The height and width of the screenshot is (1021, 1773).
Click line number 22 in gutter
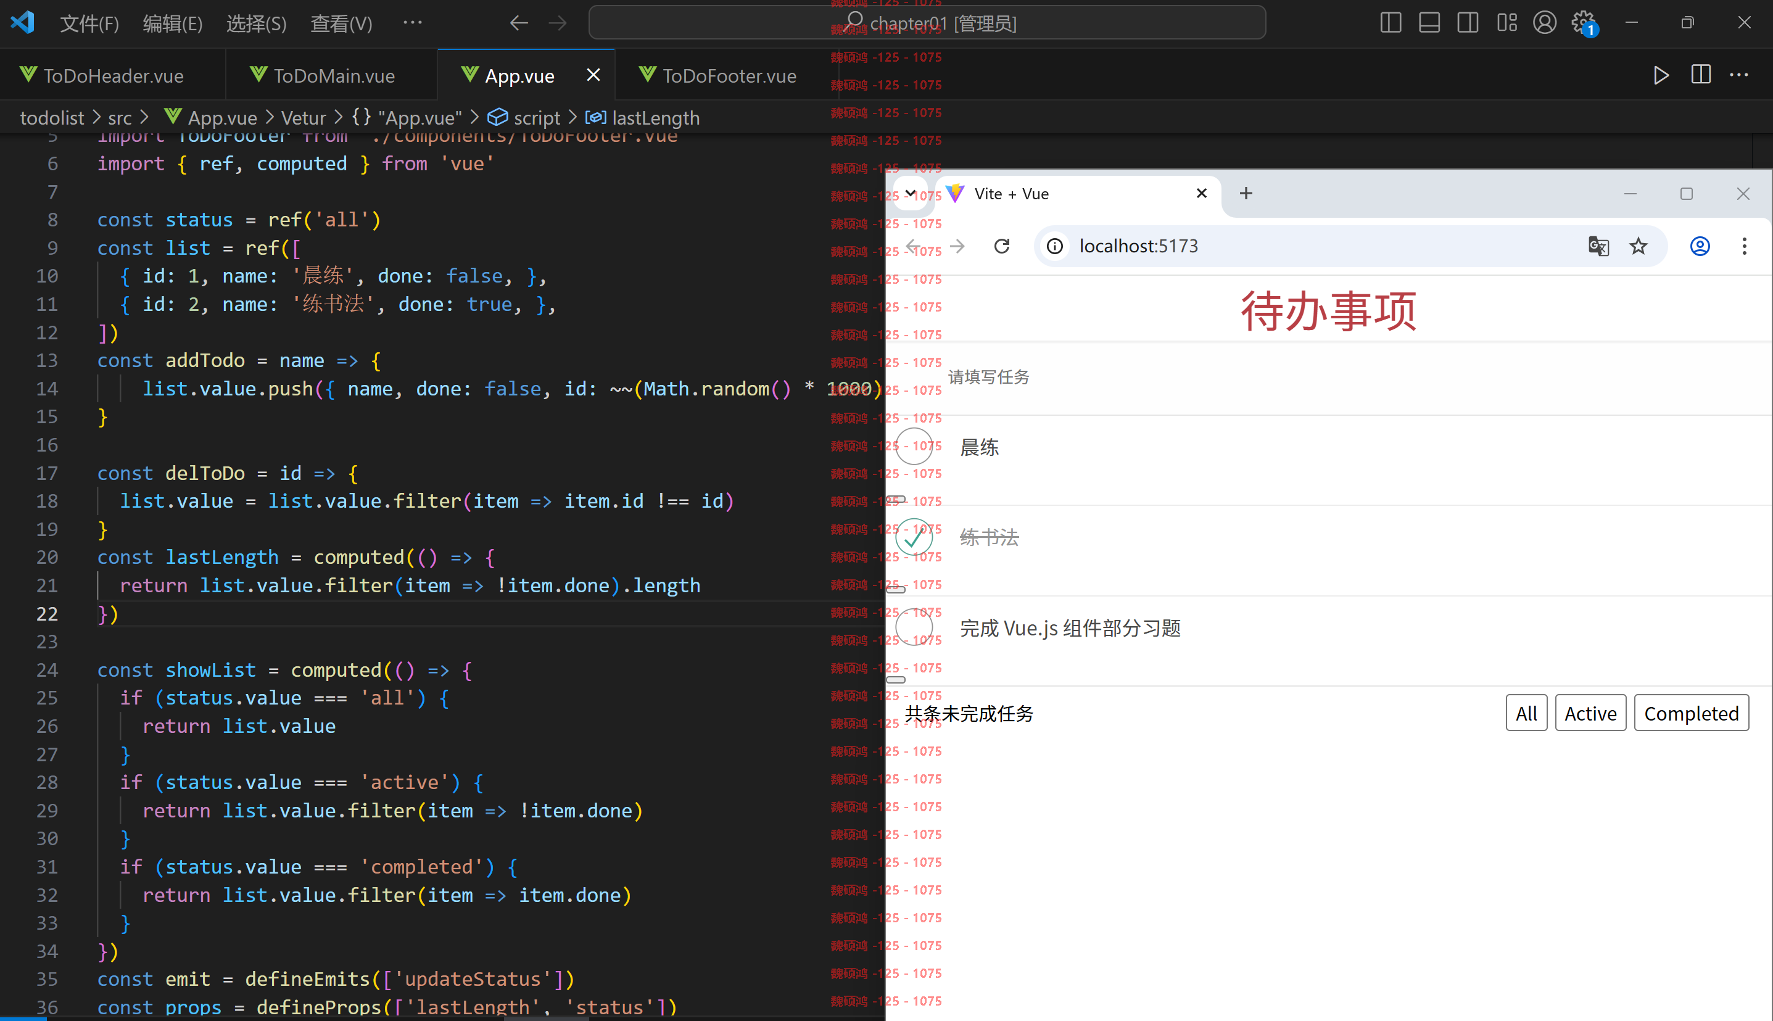(x=46, y=614)
